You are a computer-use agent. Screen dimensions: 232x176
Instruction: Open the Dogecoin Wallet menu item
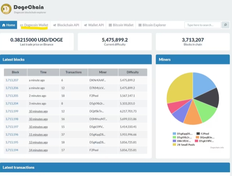point(34,25)
